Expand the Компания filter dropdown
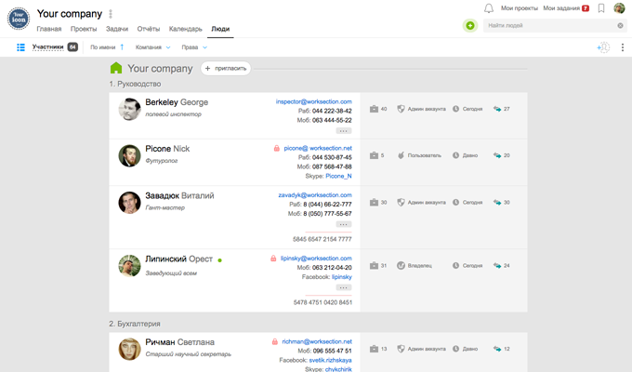The height and width of the screenshot is (372, 632). coord(152,47)
